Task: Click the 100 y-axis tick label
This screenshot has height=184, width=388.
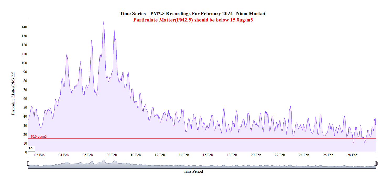Action: click(24, 63)
